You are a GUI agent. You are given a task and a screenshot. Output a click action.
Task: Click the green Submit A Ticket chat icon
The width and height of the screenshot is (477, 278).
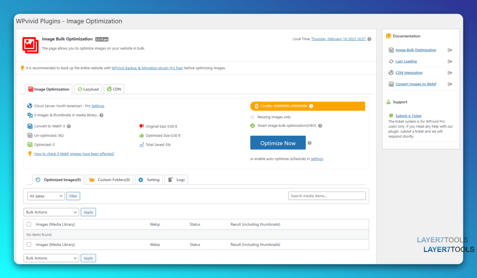coord(391,116)
